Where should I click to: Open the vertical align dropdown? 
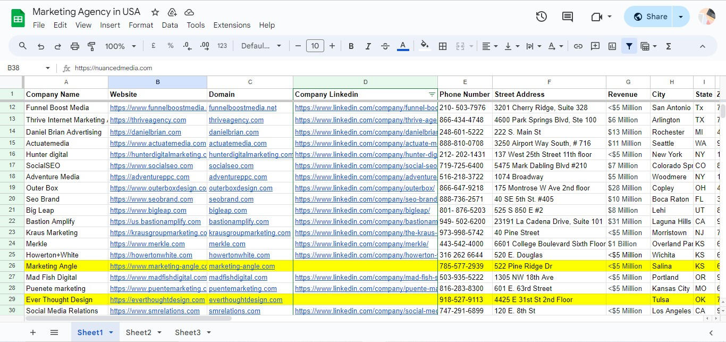coord(511,46)
